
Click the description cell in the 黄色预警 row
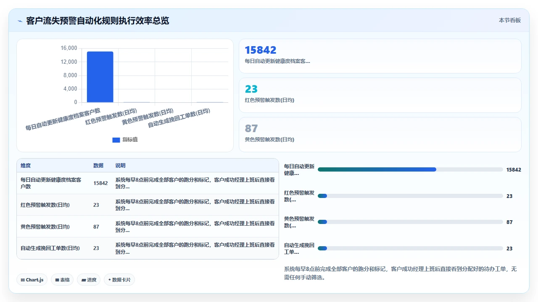point(195,226)
